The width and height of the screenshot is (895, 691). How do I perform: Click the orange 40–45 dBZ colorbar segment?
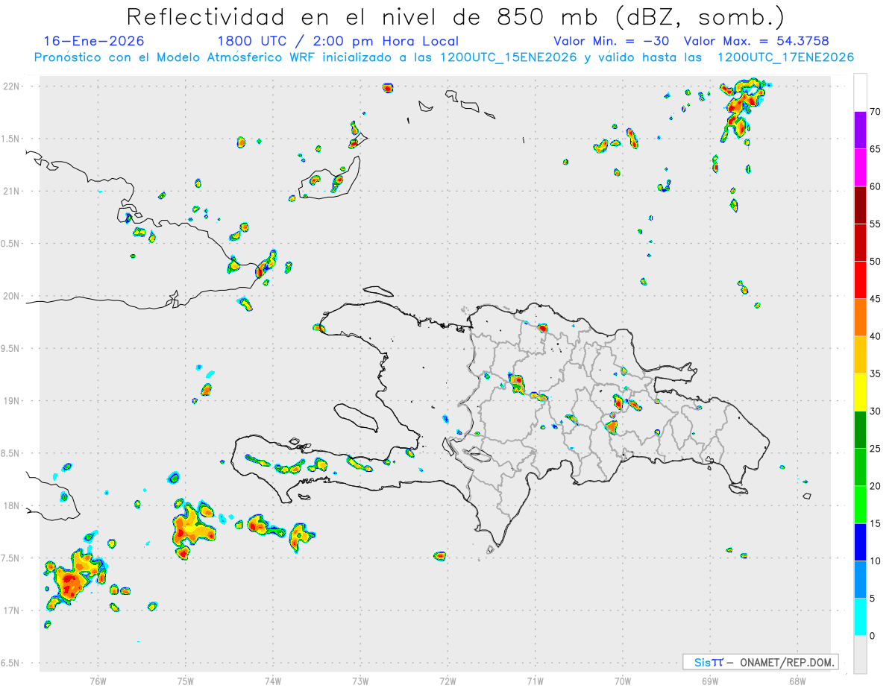coord(860,317)
